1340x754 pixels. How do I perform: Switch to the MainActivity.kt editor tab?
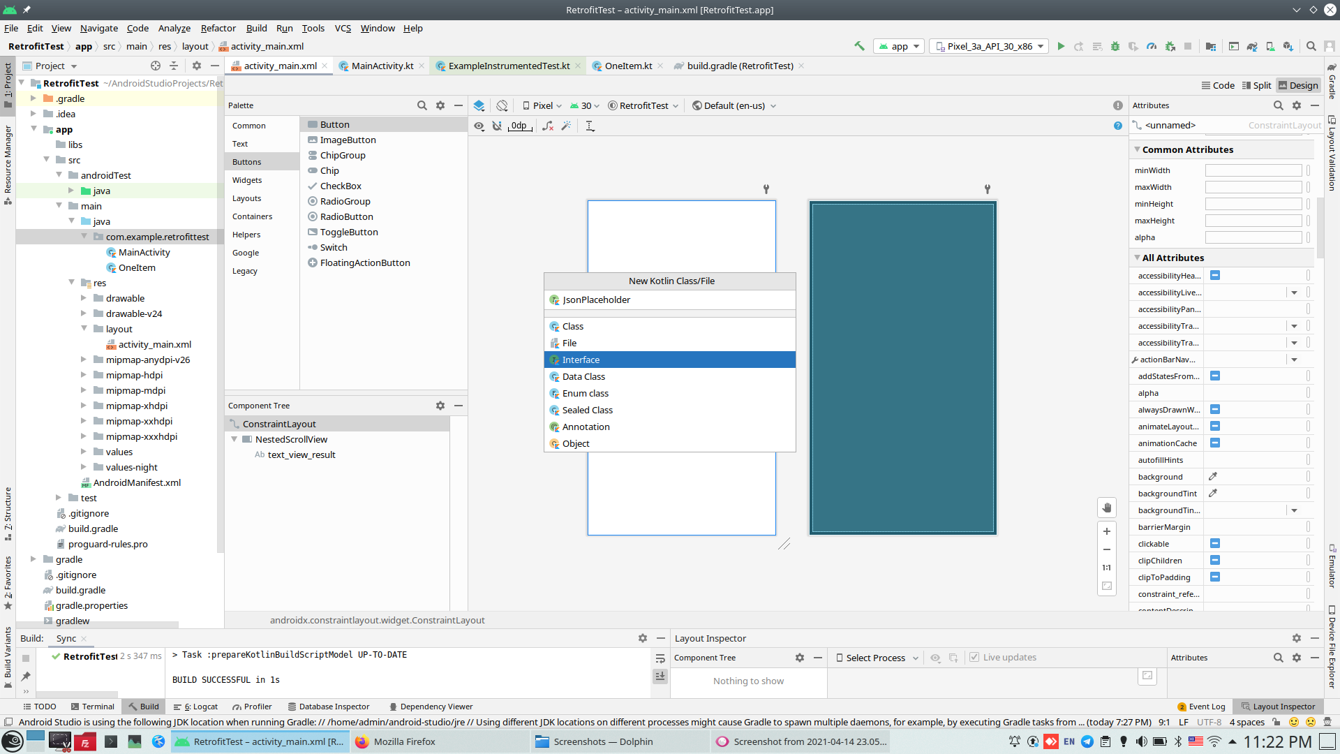pos(382,66)
